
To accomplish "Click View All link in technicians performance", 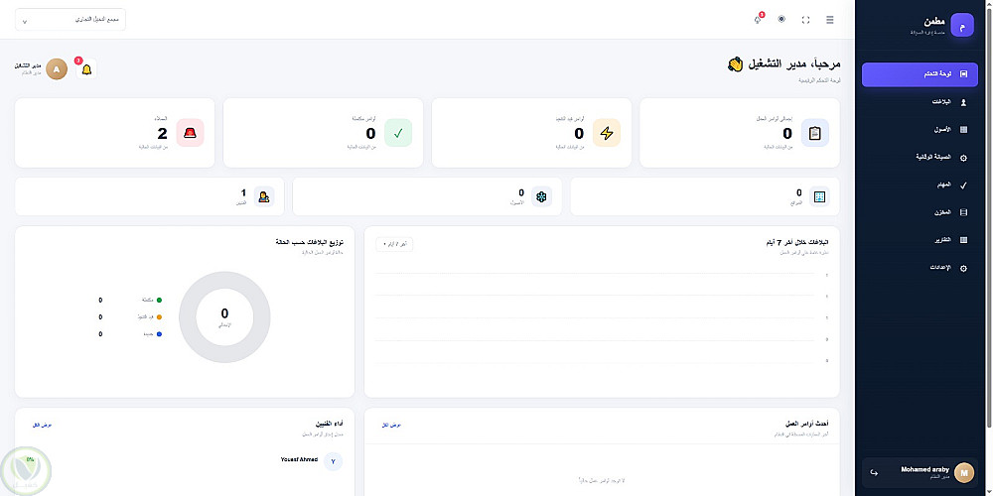I will click(42, 426).
